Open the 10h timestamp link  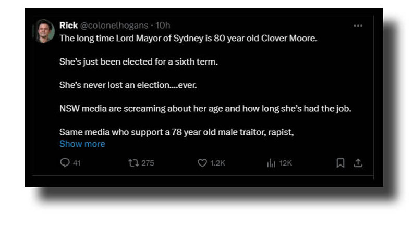tap(163, 25)
